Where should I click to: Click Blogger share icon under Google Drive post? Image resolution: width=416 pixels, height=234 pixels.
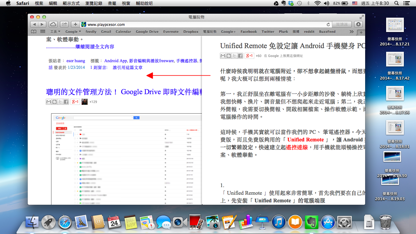[x=55, y=102]
